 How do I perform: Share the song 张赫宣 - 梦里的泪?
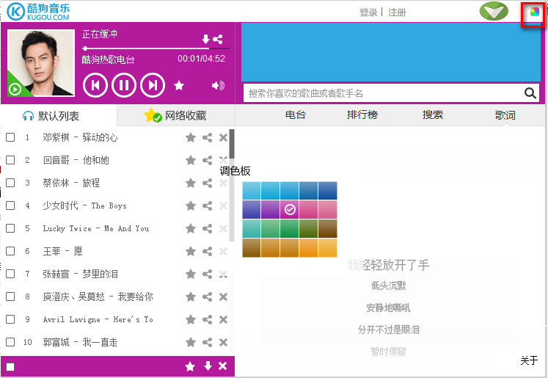208,274
